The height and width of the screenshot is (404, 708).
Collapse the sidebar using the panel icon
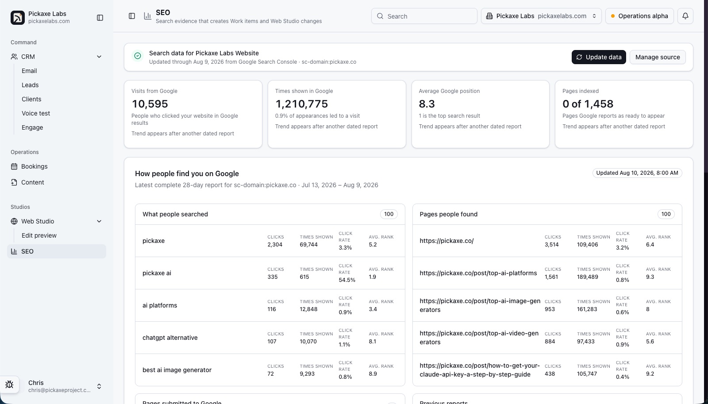click(100, 18)
